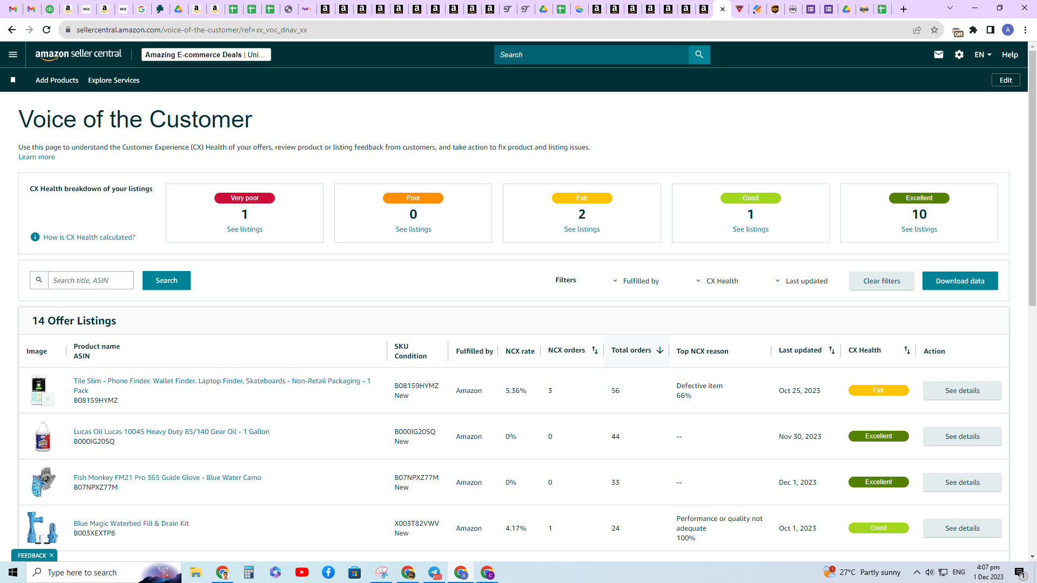The image size is (1037, 583).
Task: Open Blue Magic Waterbed Kit product link
Action: point(131,523)
